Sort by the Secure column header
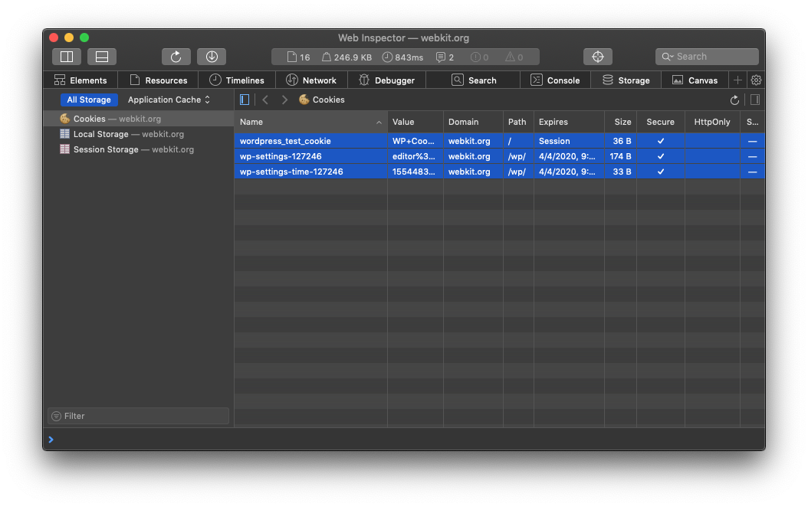This screenshot has width=808, height=507. coord(661,122)
